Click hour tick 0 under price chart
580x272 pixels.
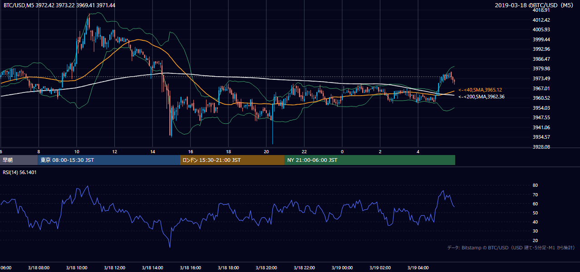(x=342, y=151)
